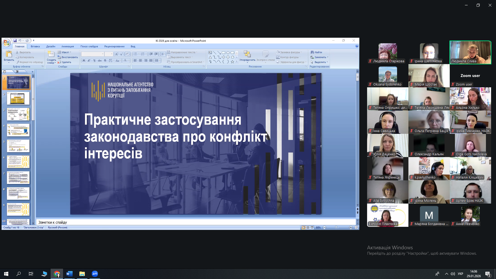
Task: Fit slide to current window icon
Action: pos(356,228)
